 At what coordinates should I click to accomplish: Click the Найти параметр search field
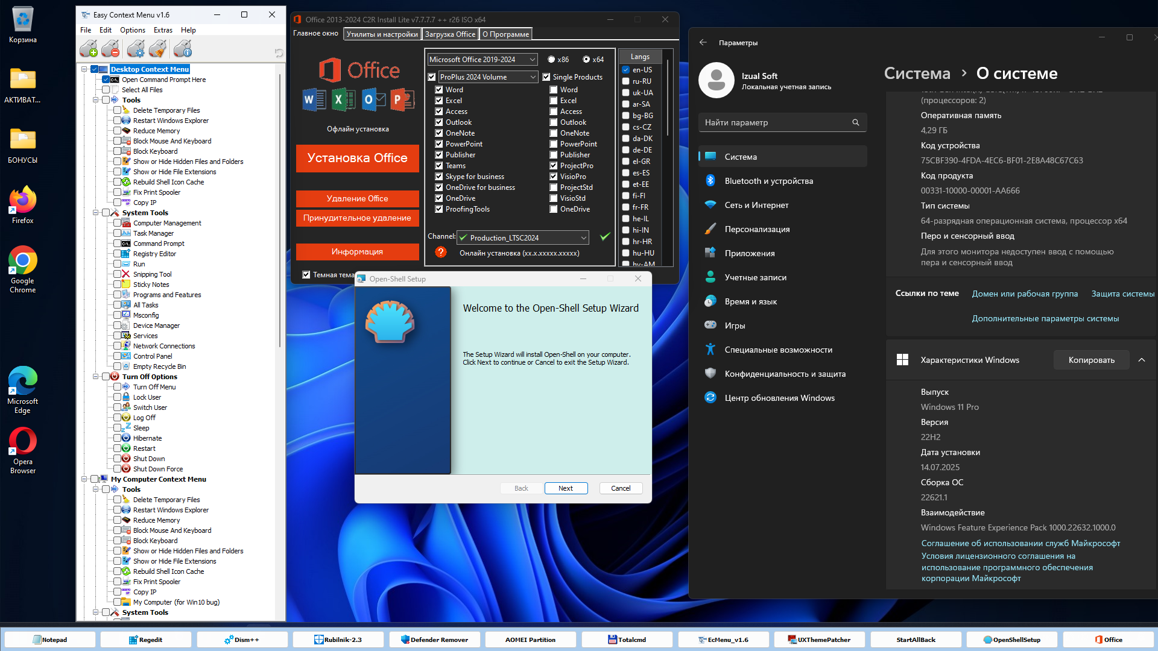(782, 122)
